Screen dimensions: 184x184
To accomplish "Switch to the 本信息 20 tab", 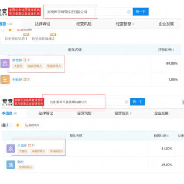I will (x=9, y=113).
